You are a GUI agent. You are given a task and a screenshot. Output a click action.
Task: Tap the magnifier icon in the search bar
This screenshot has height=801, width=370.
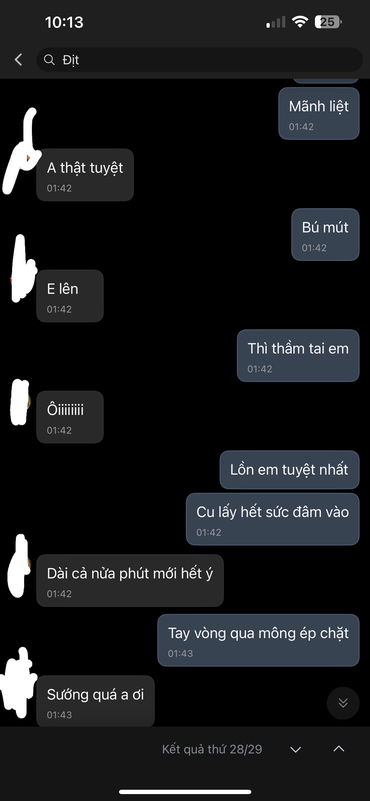point(49,59)
